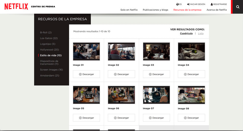
Task: Select Estilo de vida (10) category
Action: [x=51, y=55]
